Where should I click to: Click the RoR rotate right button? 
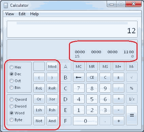click(52, 88)
